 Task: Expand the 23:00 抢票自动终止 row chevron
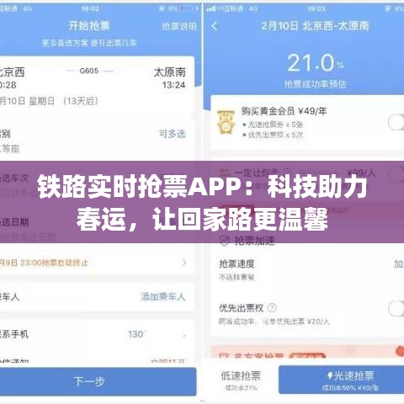click(184, 263)
